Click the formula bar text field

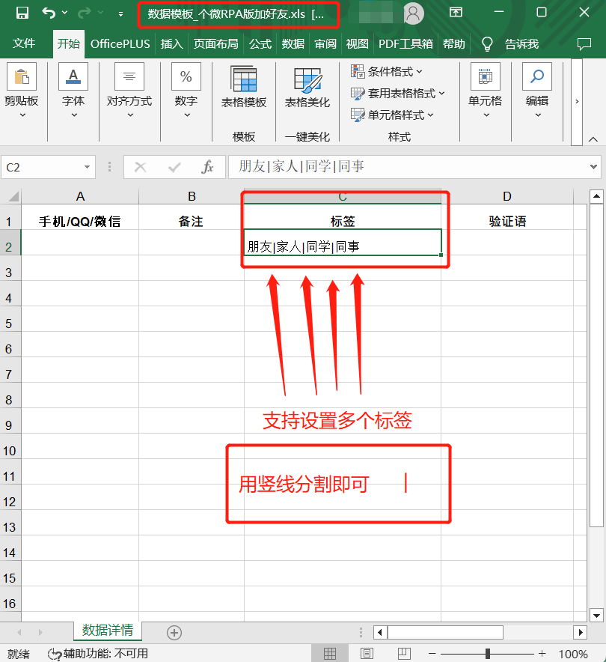click(x=407, y=167)
